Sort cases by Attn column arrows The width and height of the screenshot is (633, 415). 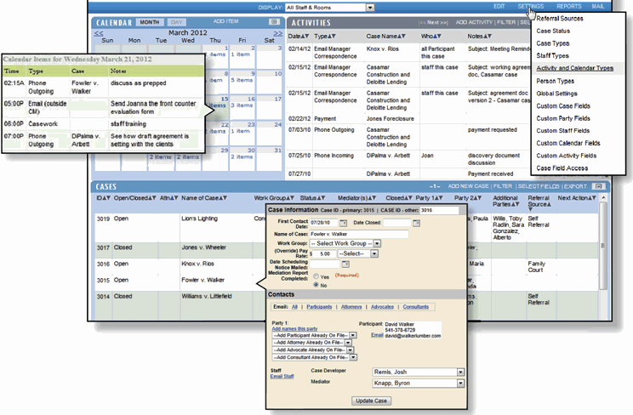pyautogui.click(x=174, y=198)
